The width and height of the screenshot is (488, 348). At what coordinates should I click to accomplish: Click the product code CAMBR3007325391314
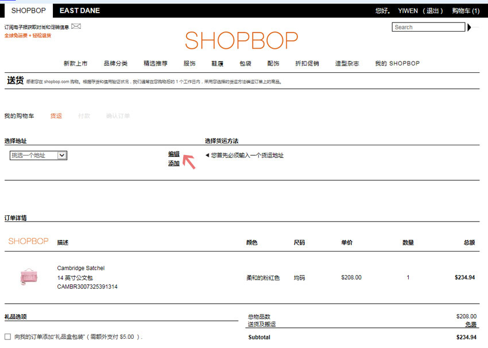tap(87, 287)
